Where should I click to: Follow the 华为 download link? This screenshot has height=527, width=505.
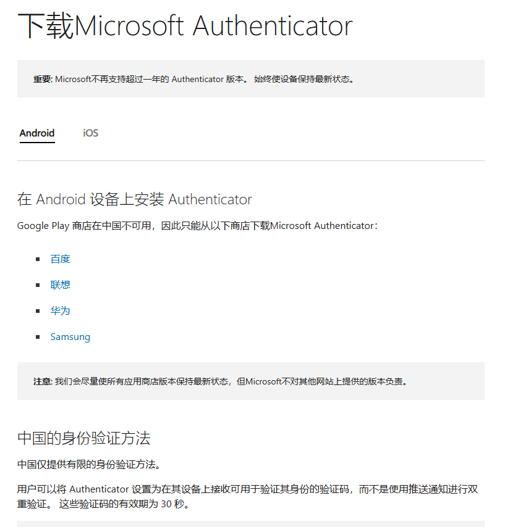60,311
